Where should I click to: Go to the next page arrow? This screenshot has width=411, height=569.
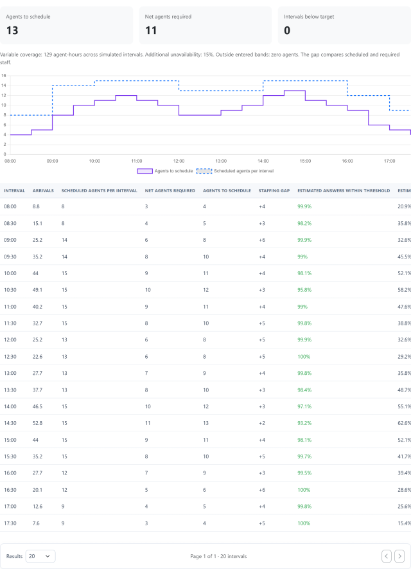tap(399, 556)
